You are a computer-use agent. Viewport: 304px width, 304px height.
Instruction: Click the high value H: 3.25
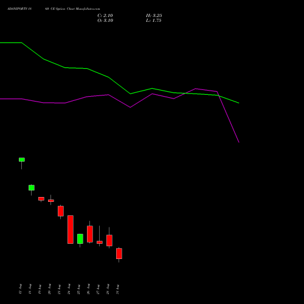click(154, 16)
